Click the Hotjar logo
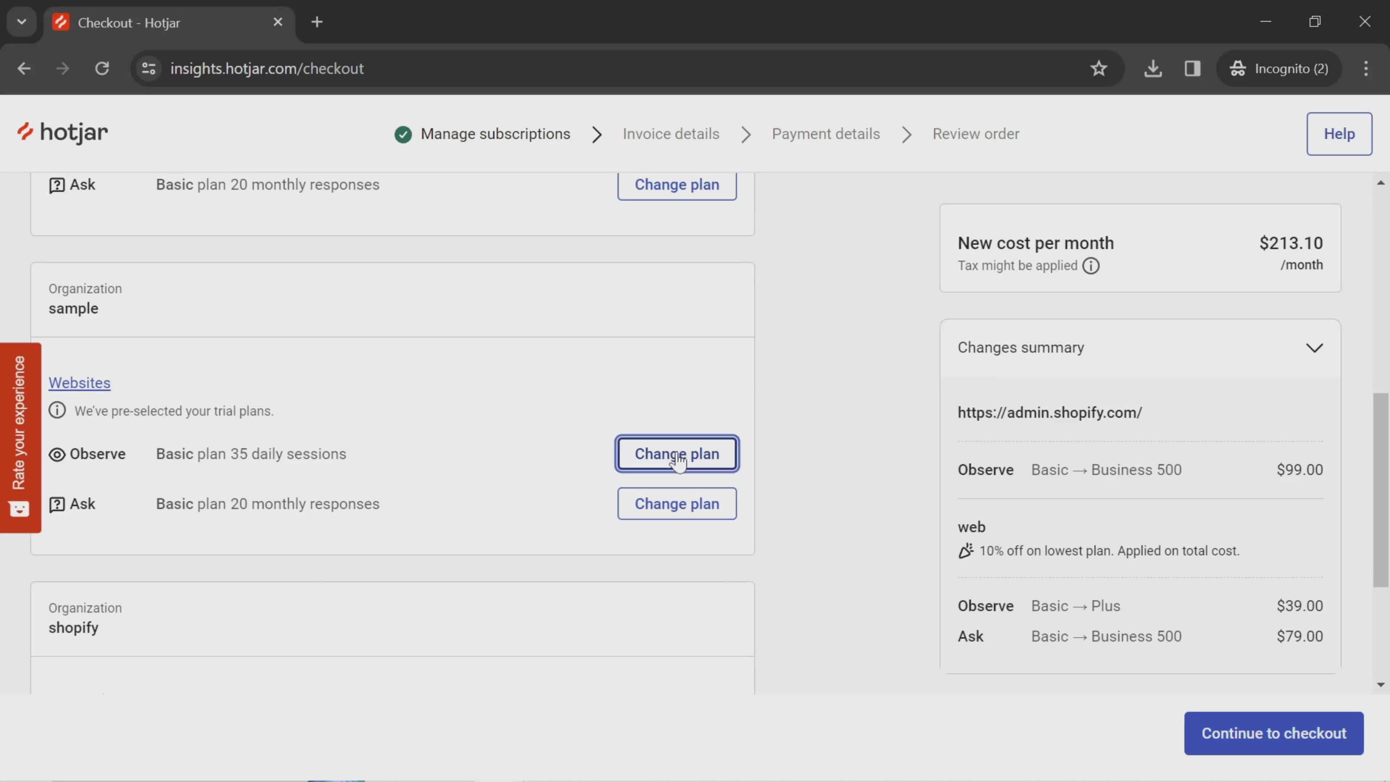 [62, 133]
